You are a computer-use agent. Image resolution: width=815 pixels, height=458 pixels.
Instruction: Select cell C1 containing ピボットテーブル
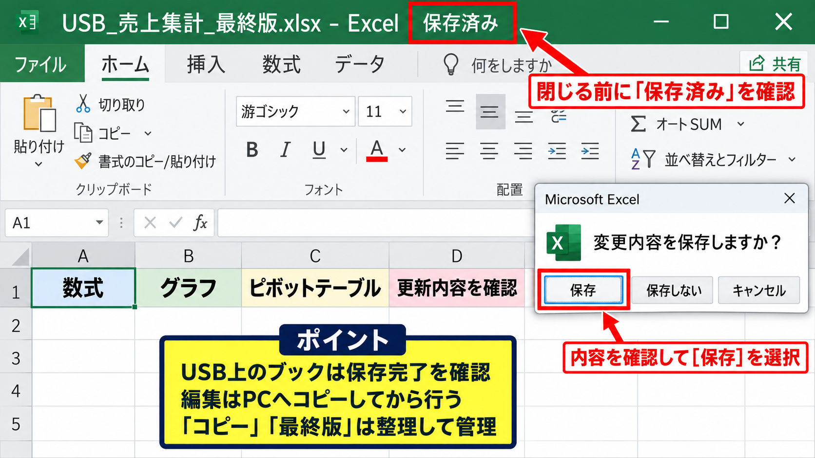(315, 288)
